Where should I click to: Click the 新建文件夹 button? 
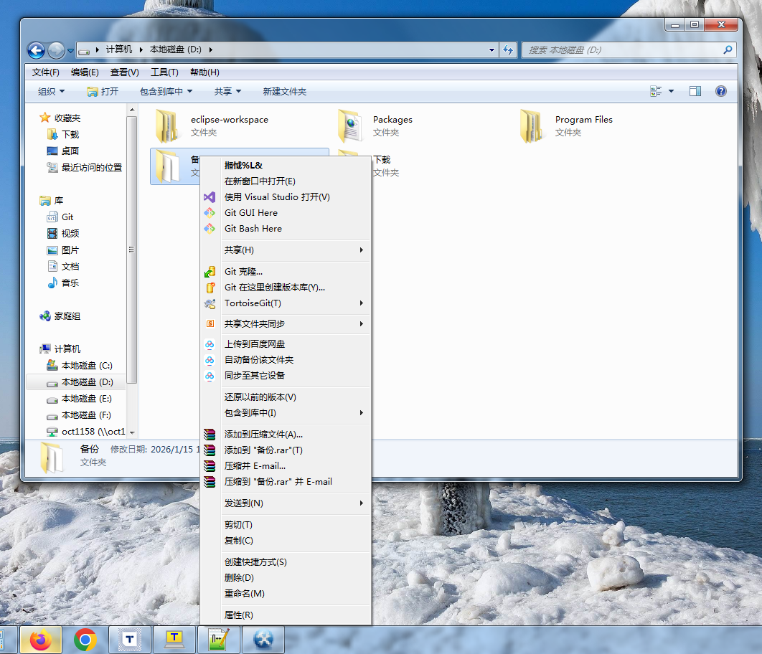coord(284,92)
